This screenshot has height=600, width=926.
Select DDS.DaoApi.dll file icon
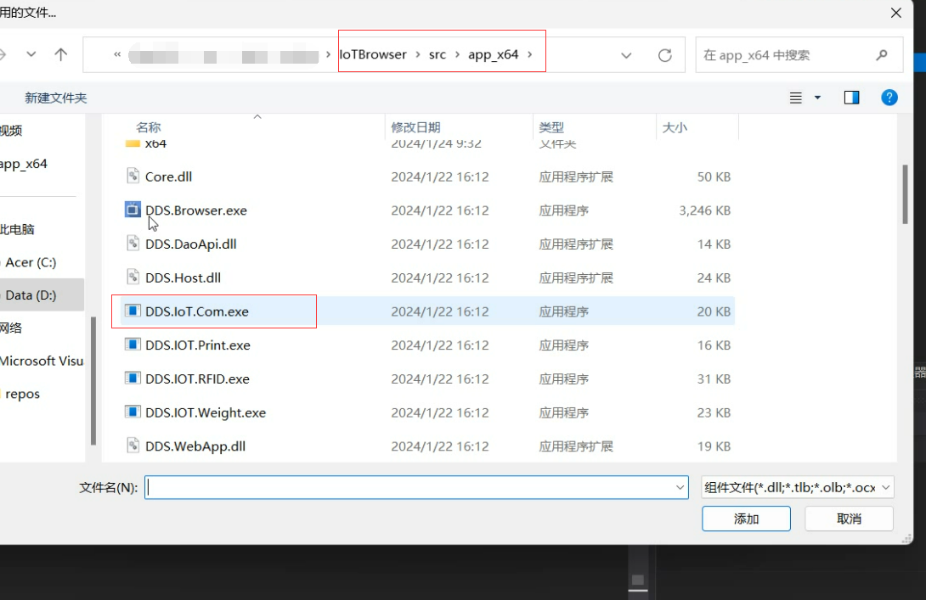pyautogui.click(x=133, y=243)
